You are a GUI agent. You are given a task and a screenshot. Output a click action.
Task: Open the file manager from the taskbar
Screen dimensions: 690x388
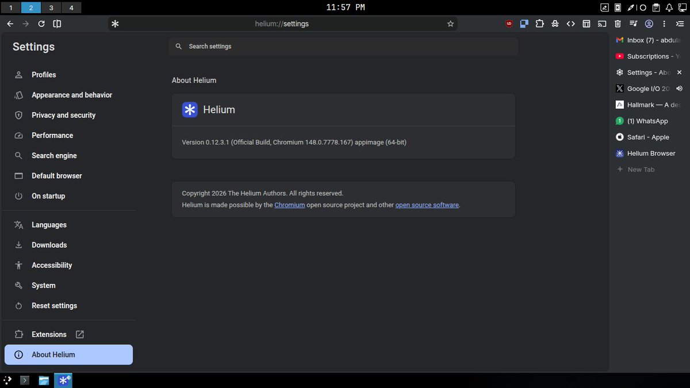pyautogui.click(x=44, y=380)
